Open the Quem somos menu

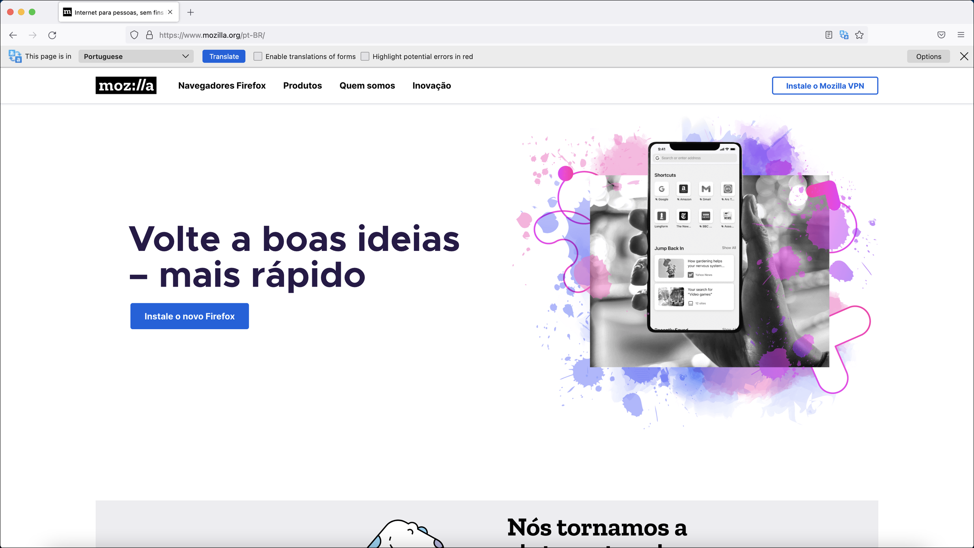point(367,86)
